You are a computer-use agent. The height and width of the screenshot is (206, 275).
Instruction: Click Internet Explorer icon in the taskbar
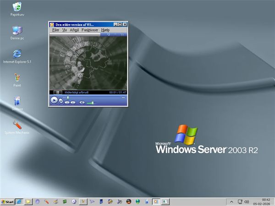click(19, 202)
